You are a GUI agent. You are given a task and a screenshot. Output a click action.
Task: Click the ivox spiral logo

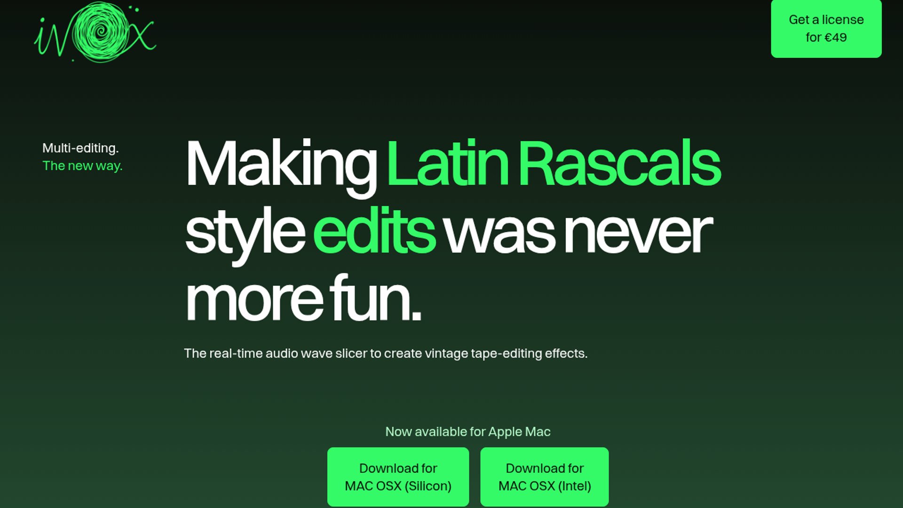(95, 32)
